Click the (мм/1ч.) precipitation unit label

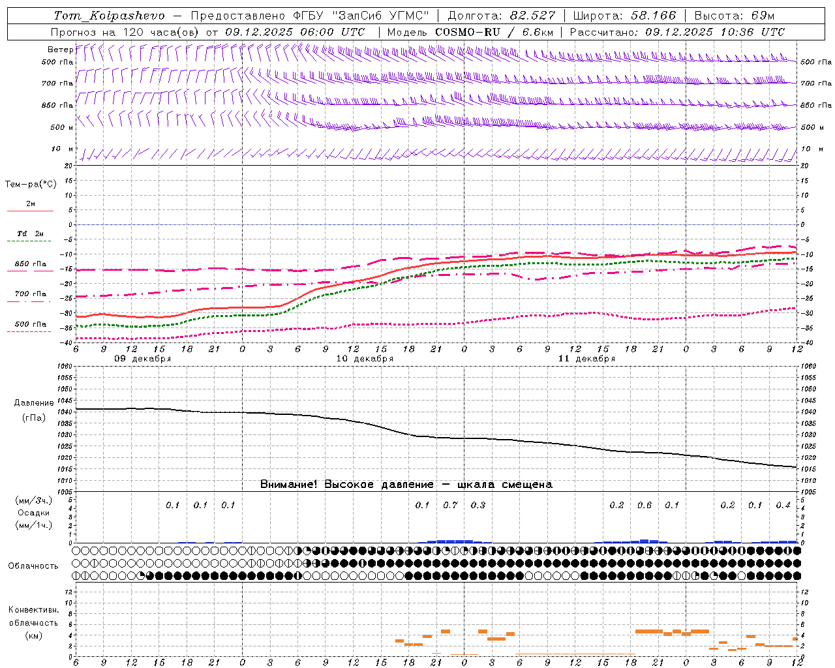(34, 525)
